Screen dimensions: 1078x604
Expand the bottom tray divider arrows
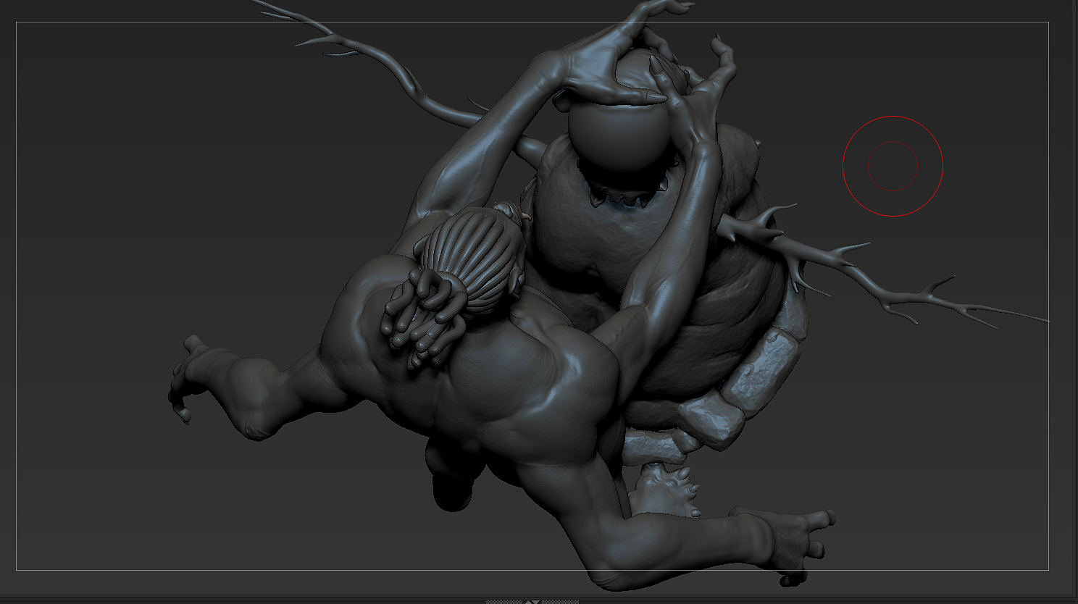click(532, 600)
